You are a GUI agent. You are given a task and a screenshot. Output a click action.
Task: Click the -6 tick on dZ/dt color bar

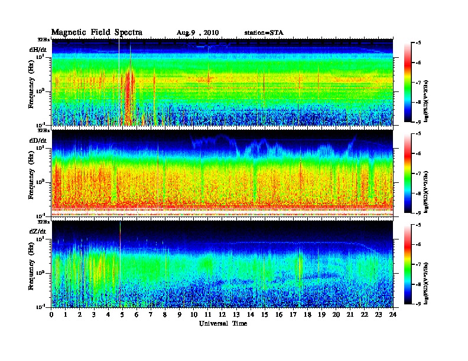click(418, 244)
